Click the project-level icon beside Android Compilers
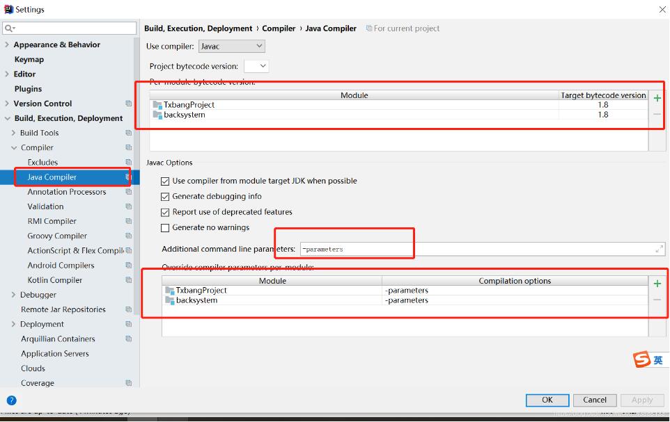 pos(128,266)
